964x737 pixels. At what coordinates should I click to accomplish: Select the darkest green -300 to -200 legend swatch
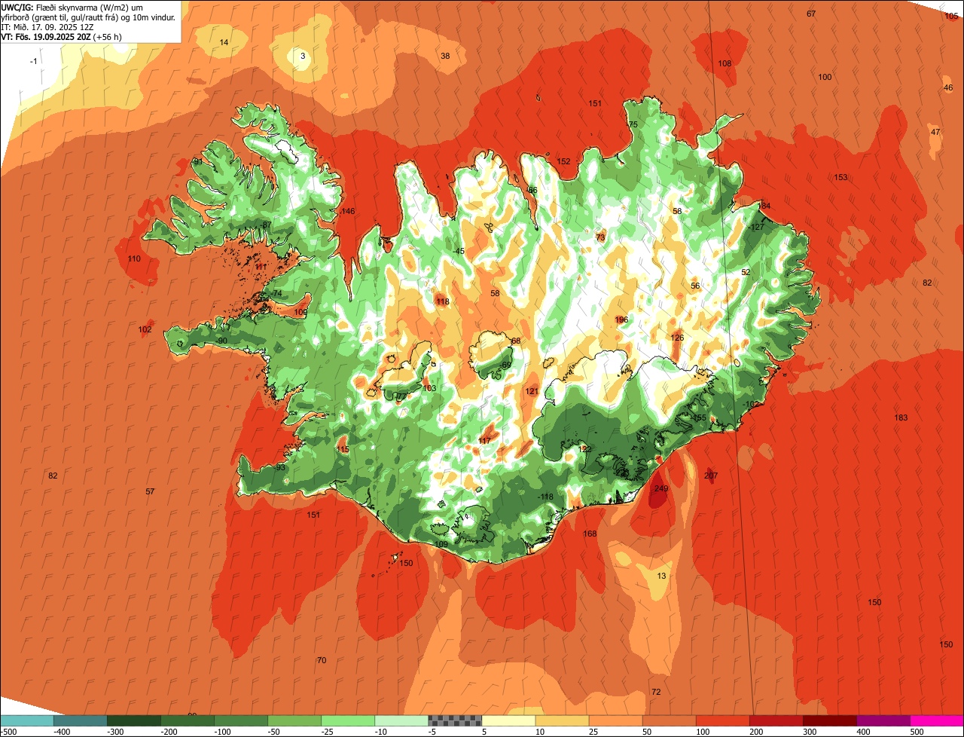click(134, 720)
